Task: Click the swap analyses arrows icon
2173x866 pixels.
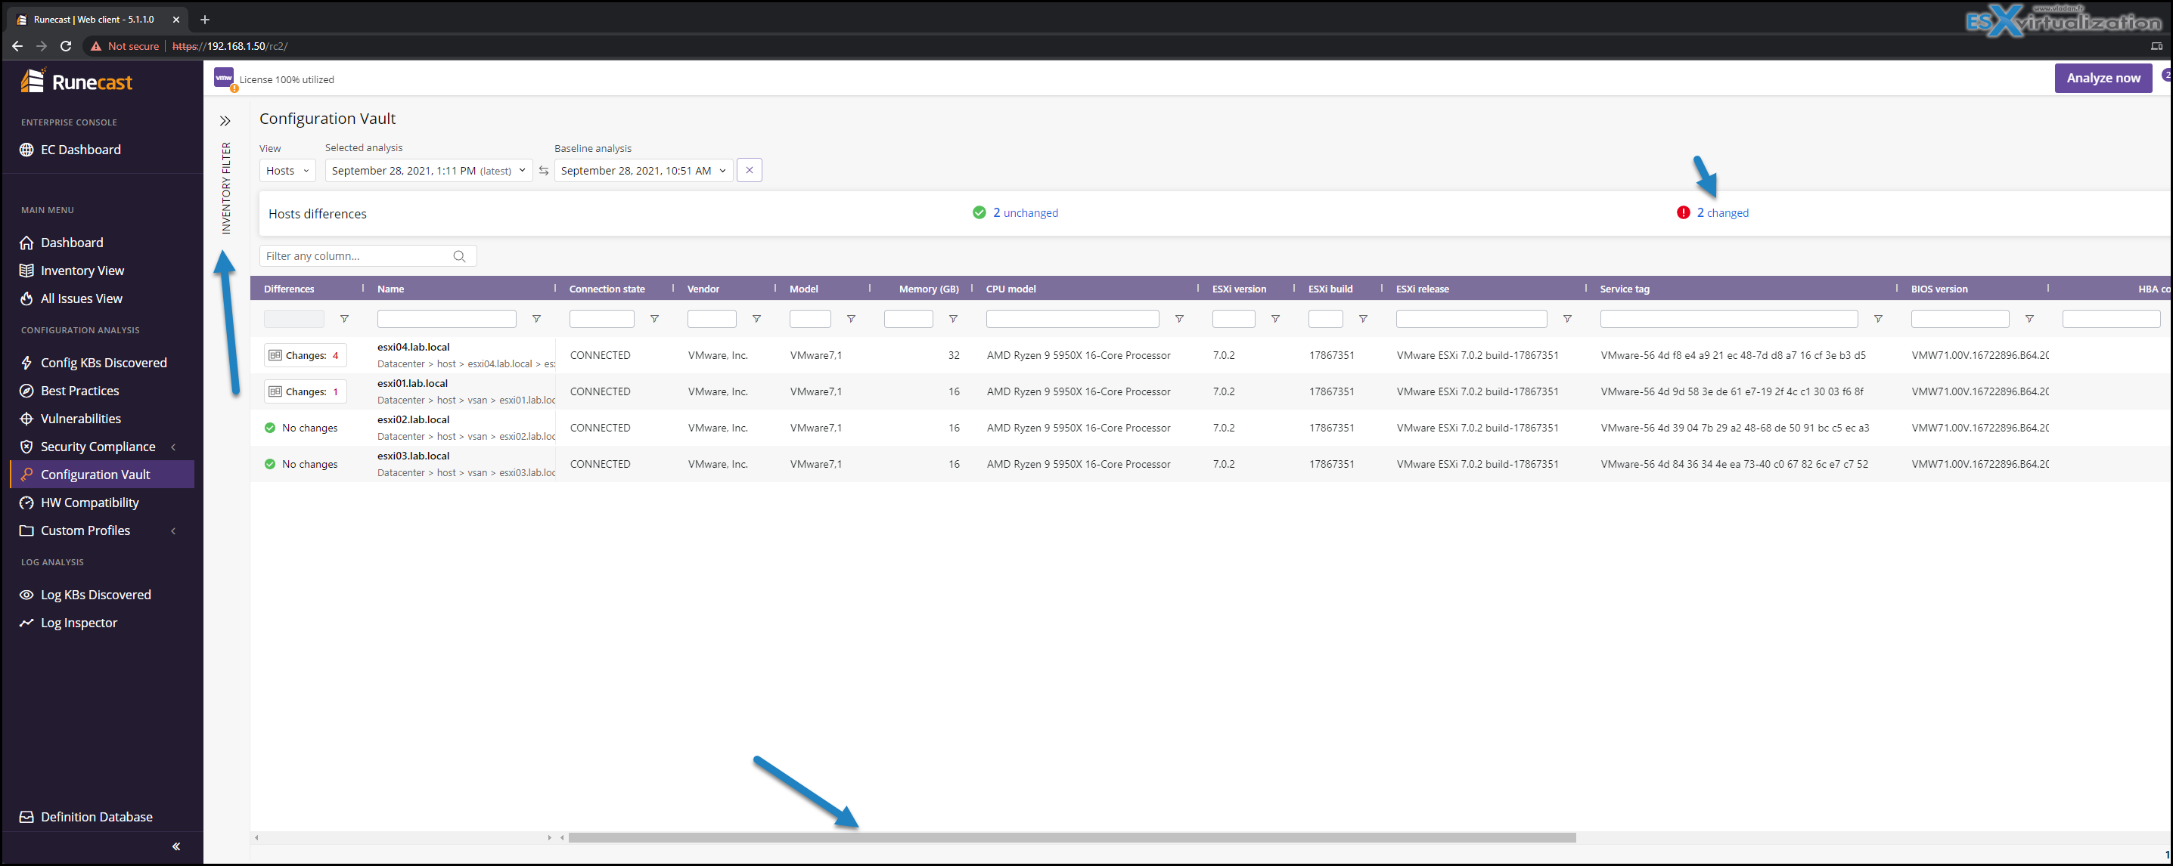Action: (x=543, y=171)
